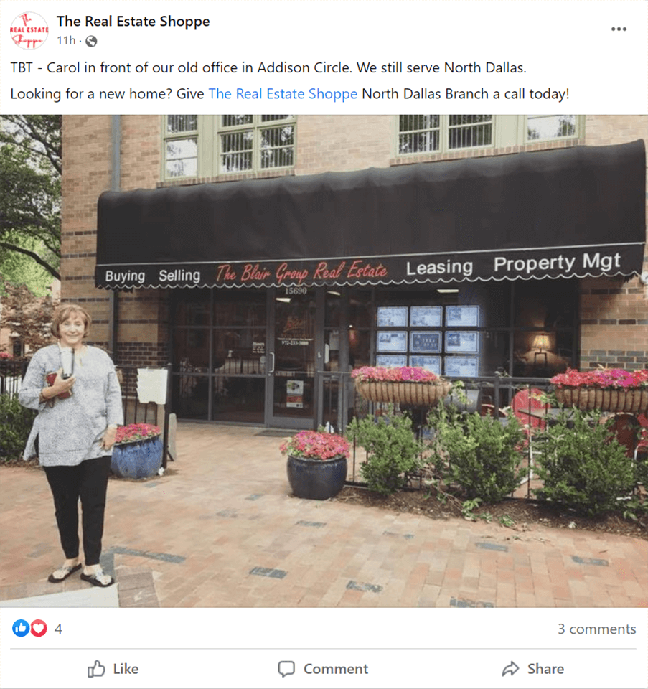Image resolution: width=648 pixels, height=689 pixels.
Task: Click the globe public audience icon
Action: (91, 41)
